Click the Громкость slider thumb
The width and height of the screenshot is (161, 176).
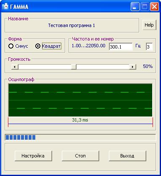pos(74,67)
